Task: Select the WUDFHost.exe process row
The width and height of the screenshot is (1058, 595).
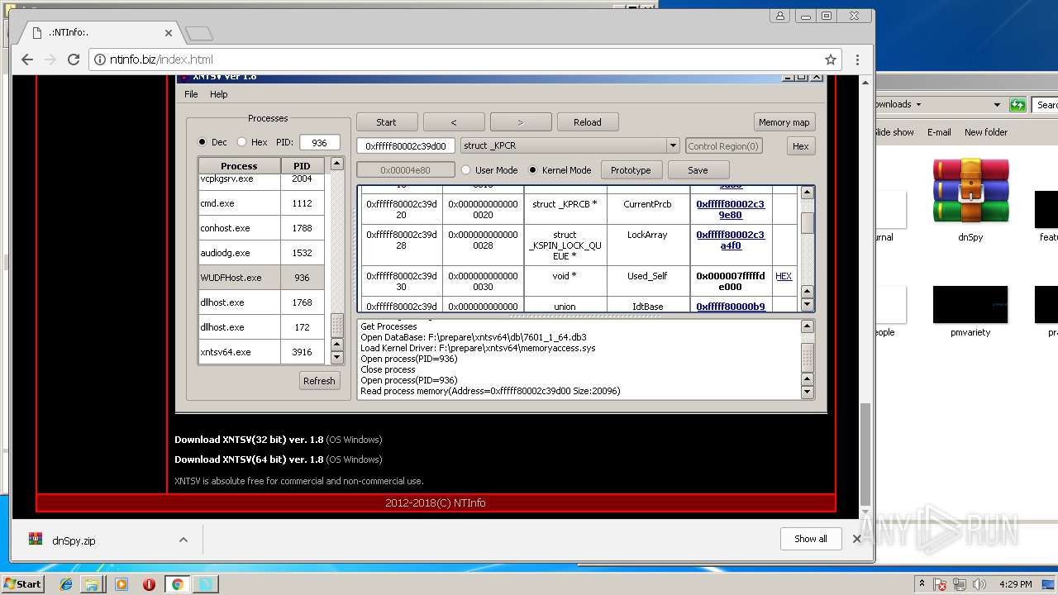Action: (x=261, y=278)
